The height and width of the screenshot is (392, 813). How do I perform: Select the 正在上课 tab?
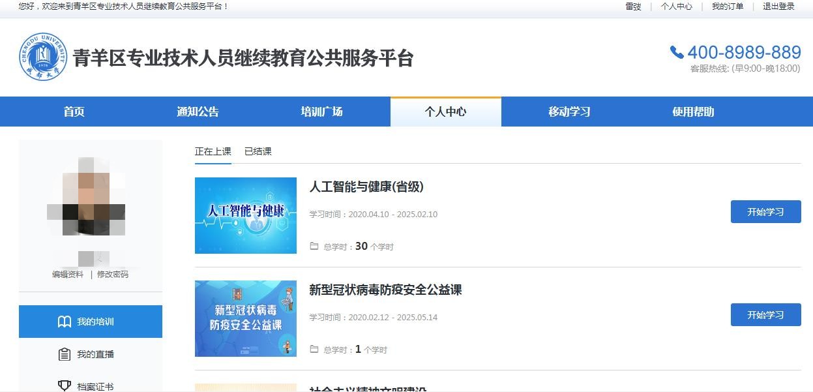tap(213, 151)
